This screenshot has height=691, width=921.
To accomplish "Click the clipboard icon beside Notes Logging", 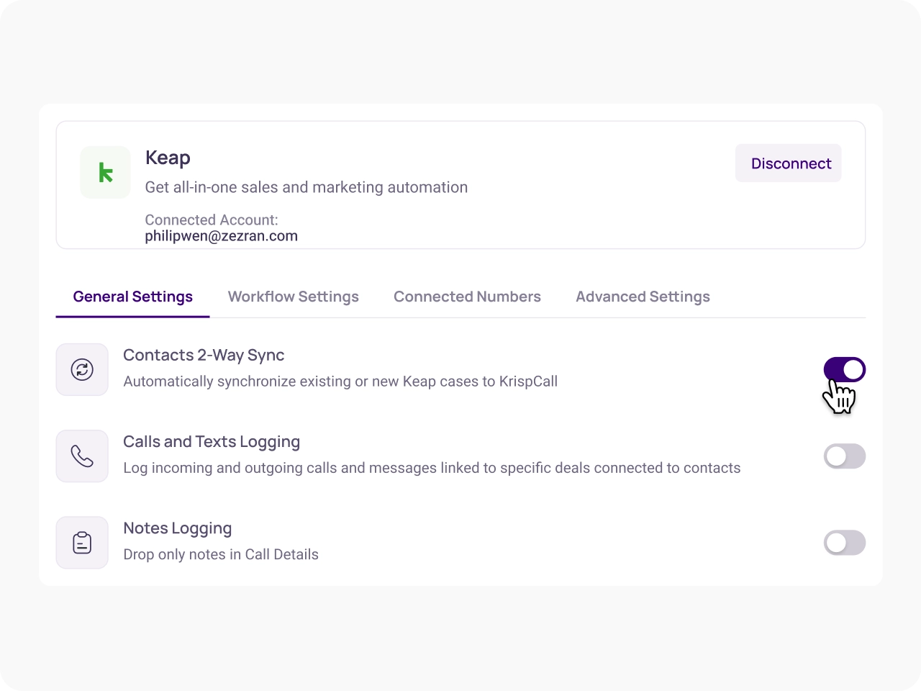I will [82, 542].
